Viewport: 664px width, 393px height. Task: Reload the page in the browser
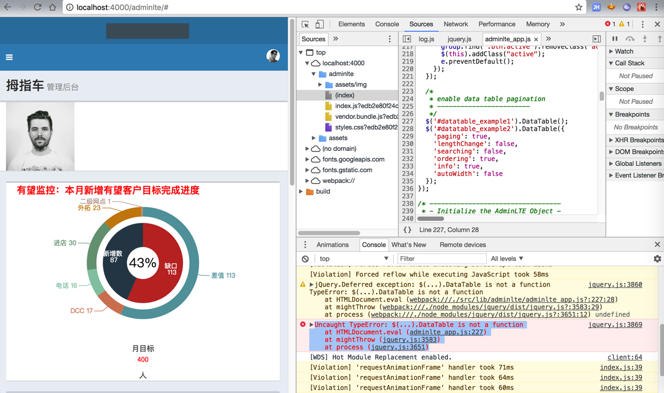pos(37,7)
